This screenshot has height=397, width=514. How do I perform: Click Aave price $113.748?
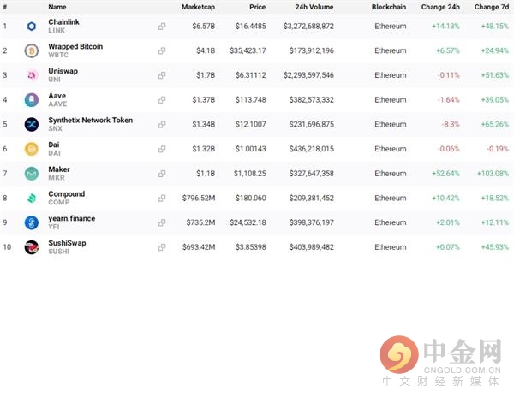[x=251, y=100]
